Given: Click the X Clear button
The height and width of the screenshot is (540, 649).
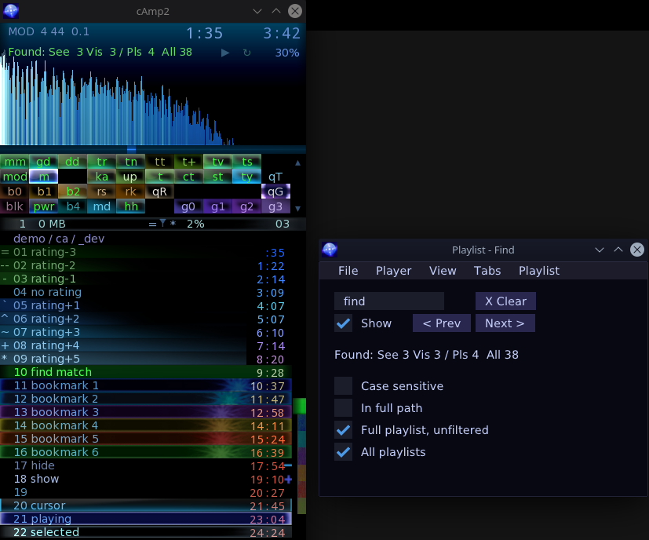Looking at the screenshot, I should tap(505, 301).
